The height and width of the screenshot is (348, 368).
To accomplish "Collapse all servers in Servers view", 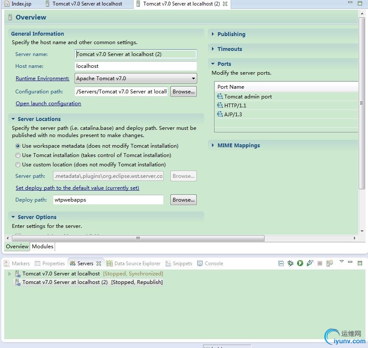I will tap(281, 263).
